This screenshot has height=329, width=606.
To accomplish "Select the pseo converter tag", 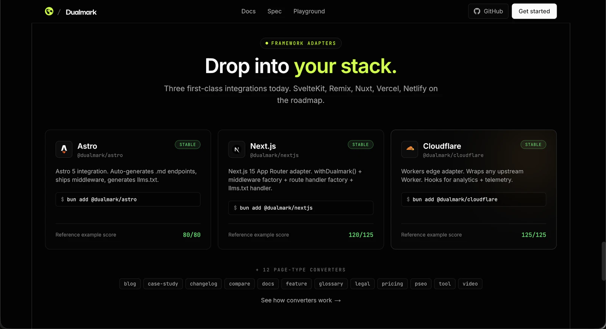I will [421, 284].
